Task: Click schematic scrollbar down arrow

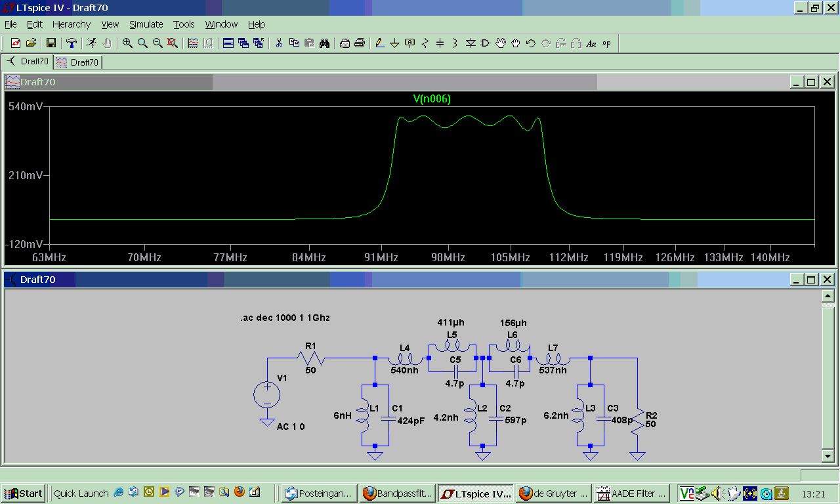Action: (828, 455)
